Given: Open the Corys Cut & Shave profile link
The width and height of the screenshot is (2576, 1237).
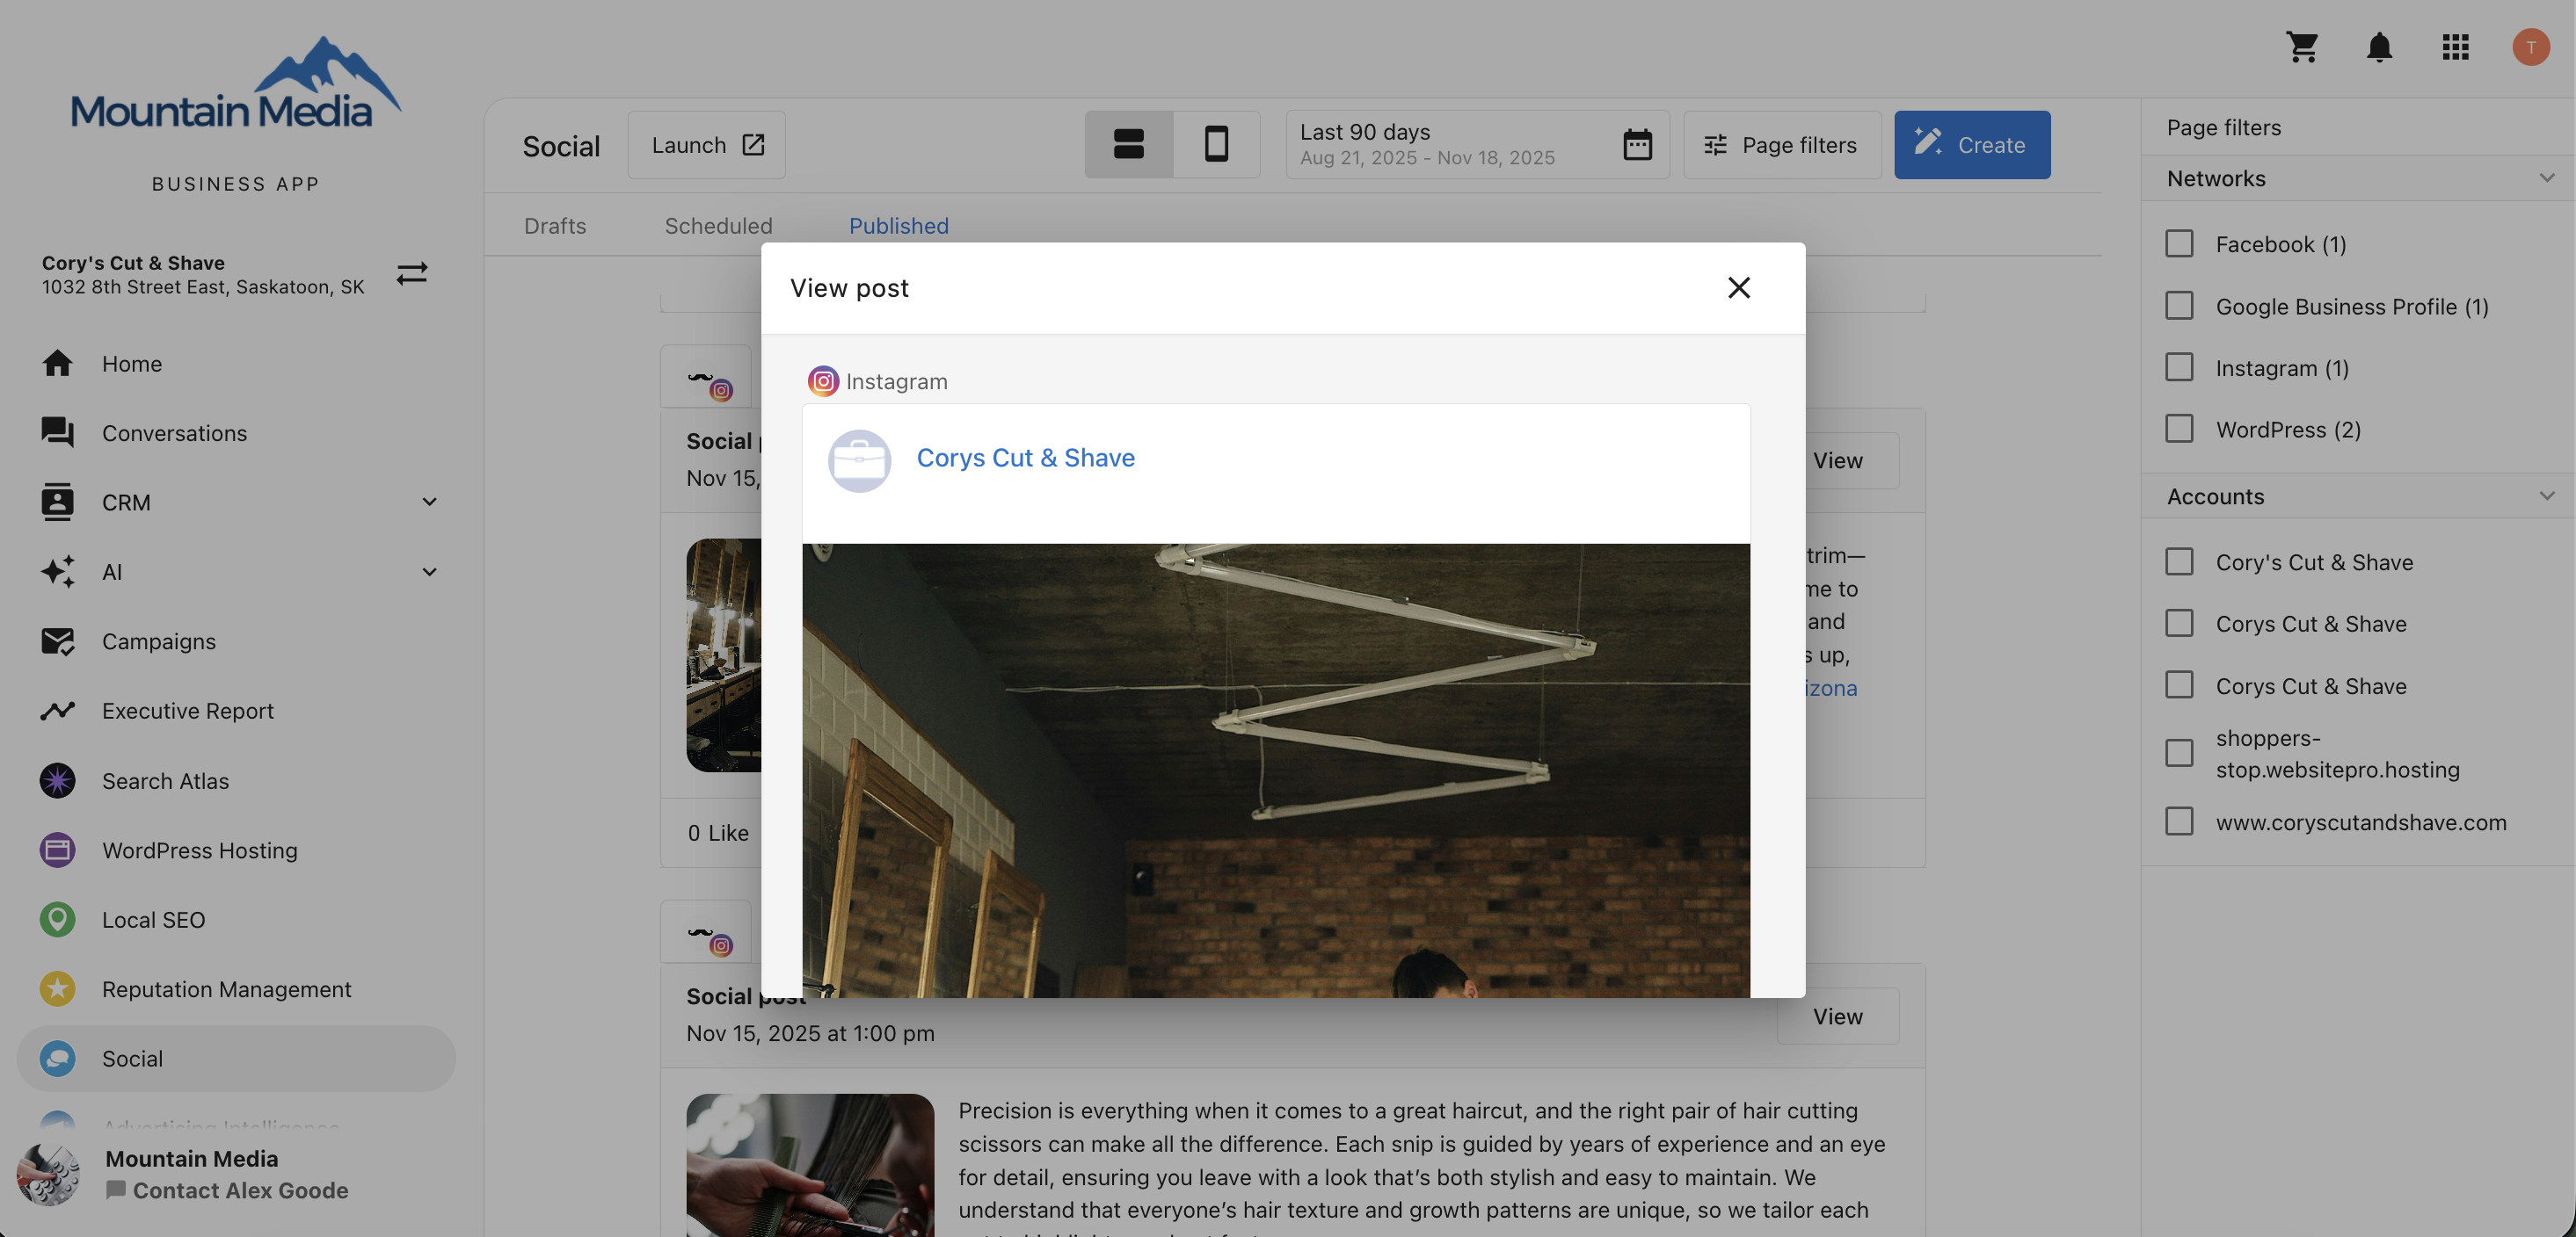Looking at the screenshot, I should pyautogui.click(x=1026, y=458).
